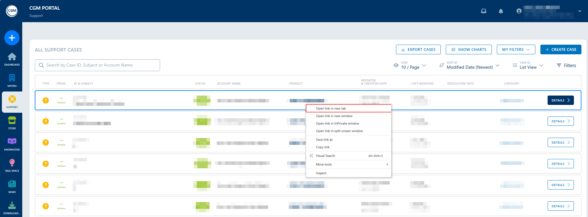Image resolution: width=588 pixels, height=217 pixels.
Task: Select Open link in new tab
Action: (331, 109)
